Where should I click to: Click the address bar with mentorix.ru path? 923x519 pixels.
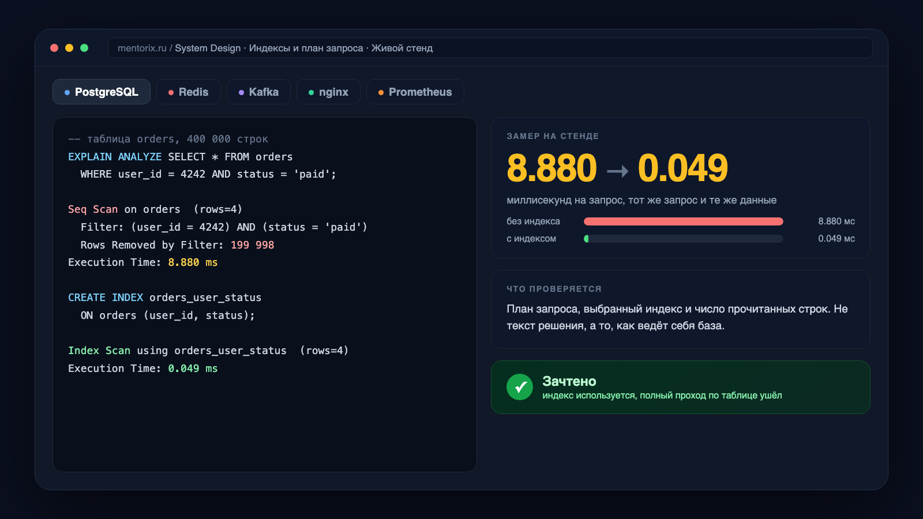(x=490, y=48)
